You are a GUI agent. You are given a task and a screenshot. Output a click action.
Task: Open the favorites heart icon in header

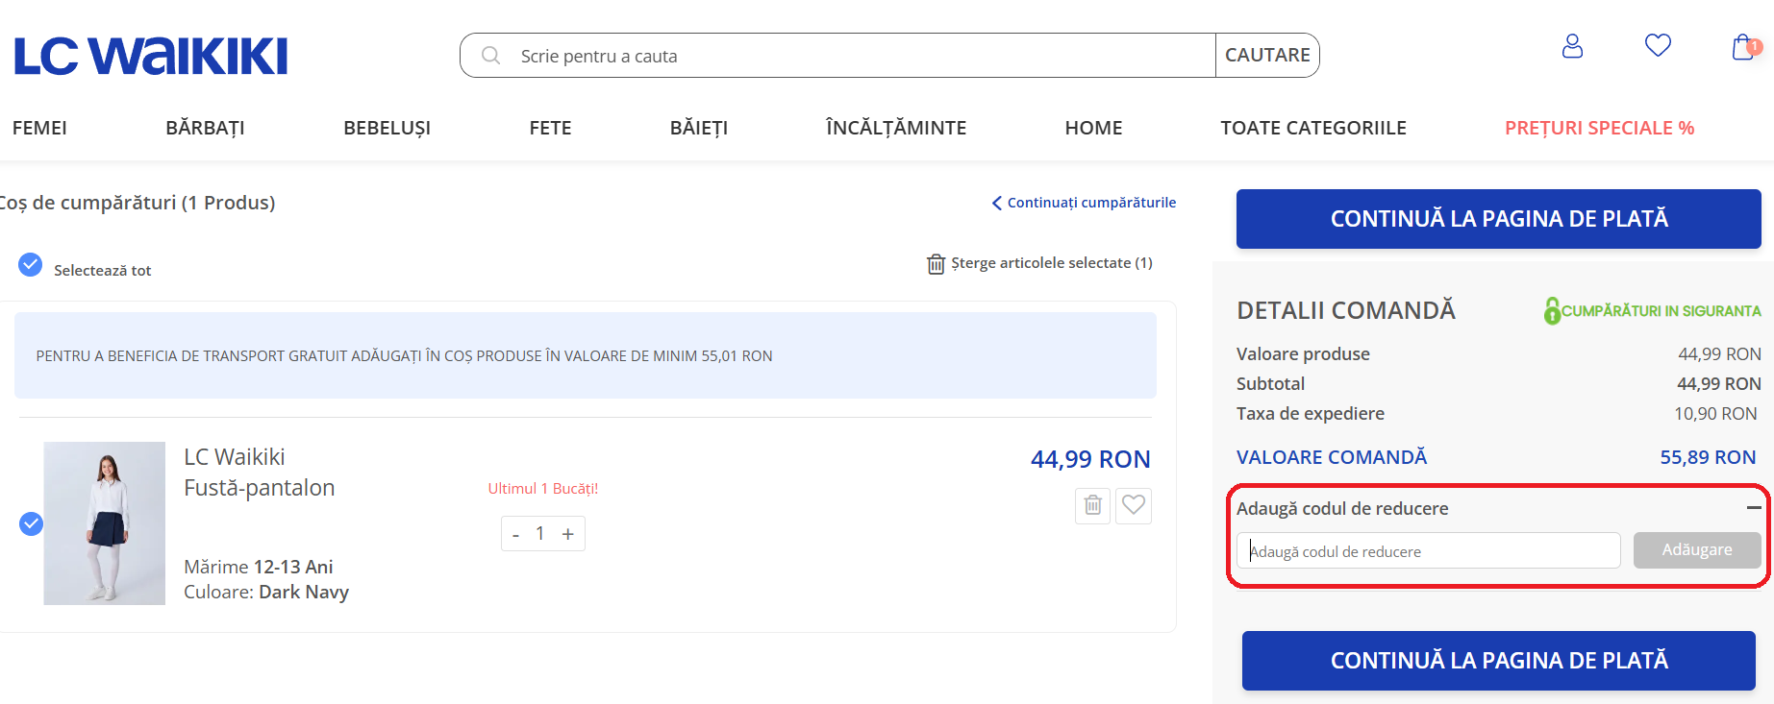pos(1658,45)
